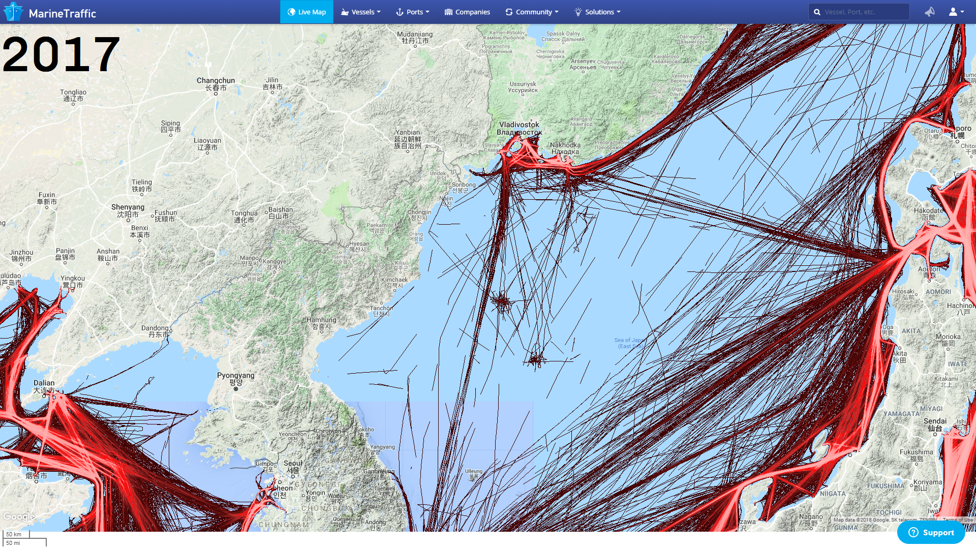
Task: Click the Ussuriysk city label
Action: pos(523,87)
